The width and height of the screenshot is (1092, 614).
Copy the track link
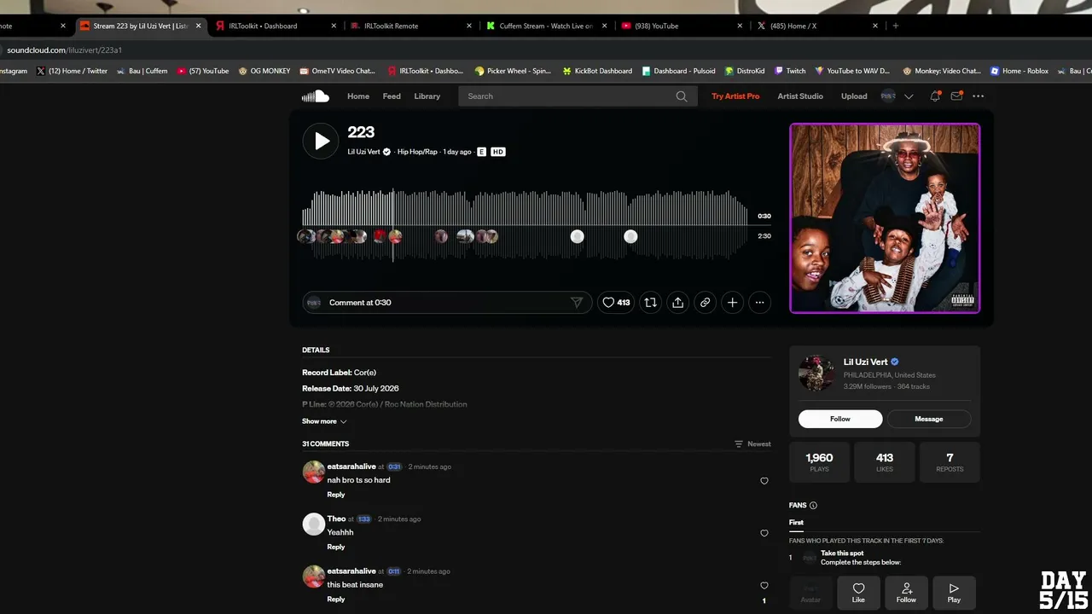[x=705, y=302]
